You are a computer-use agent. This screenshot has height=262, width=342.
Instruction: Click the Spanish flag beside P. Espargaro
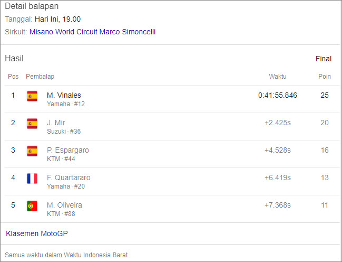(32, 151)
